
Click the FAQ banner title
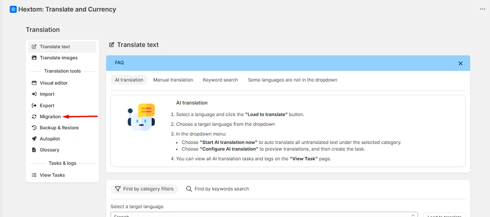pyautogui.click(x=119, y=62)
